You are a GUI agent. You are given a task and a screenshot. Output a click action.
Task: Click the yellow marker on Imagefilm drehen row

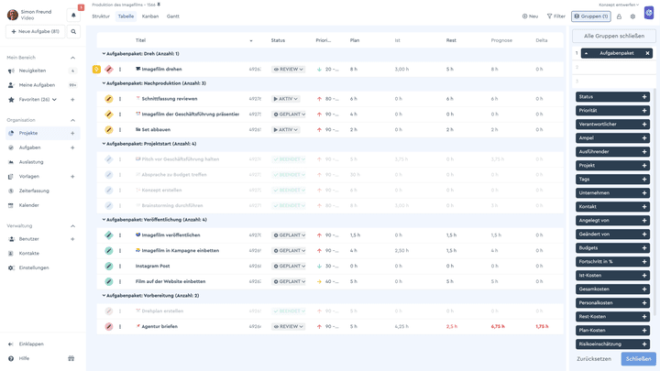[x=96, y=69]
